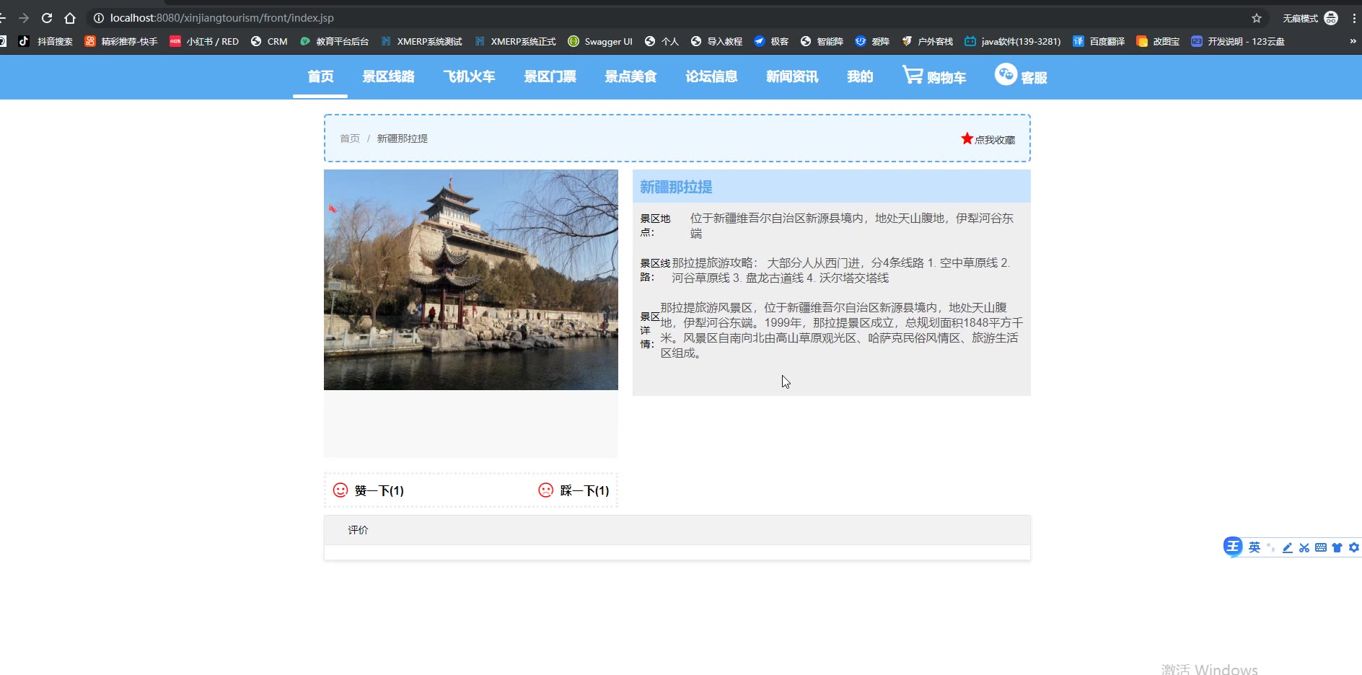
Task: Open the CRM bookmark
Action: pos(269,41)
